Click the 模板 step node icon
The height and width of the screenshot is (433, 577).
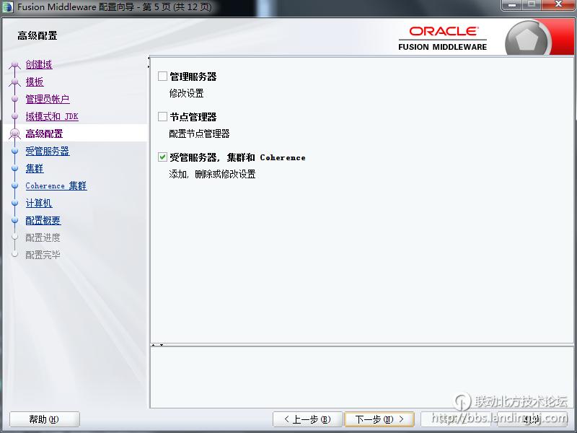click(14, 82)
